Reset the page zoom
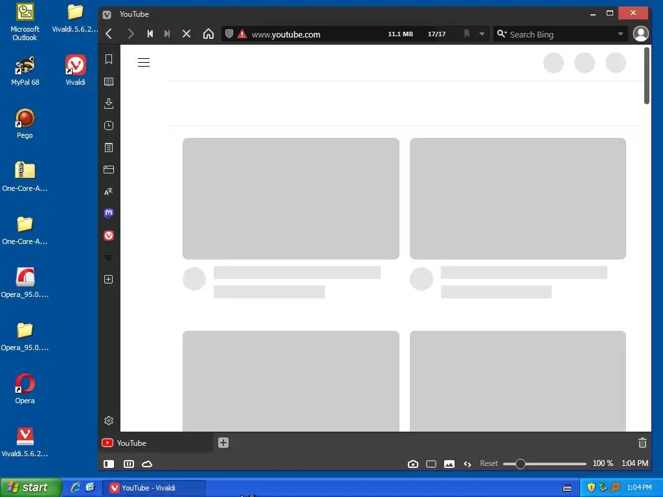This screenshot has width=663, height=497. (489, 463)
